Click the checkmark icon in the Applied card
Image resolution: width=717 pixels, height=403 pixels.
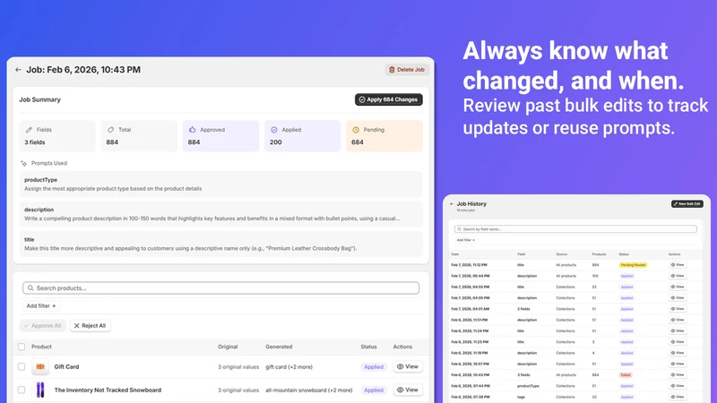[274, 130]
